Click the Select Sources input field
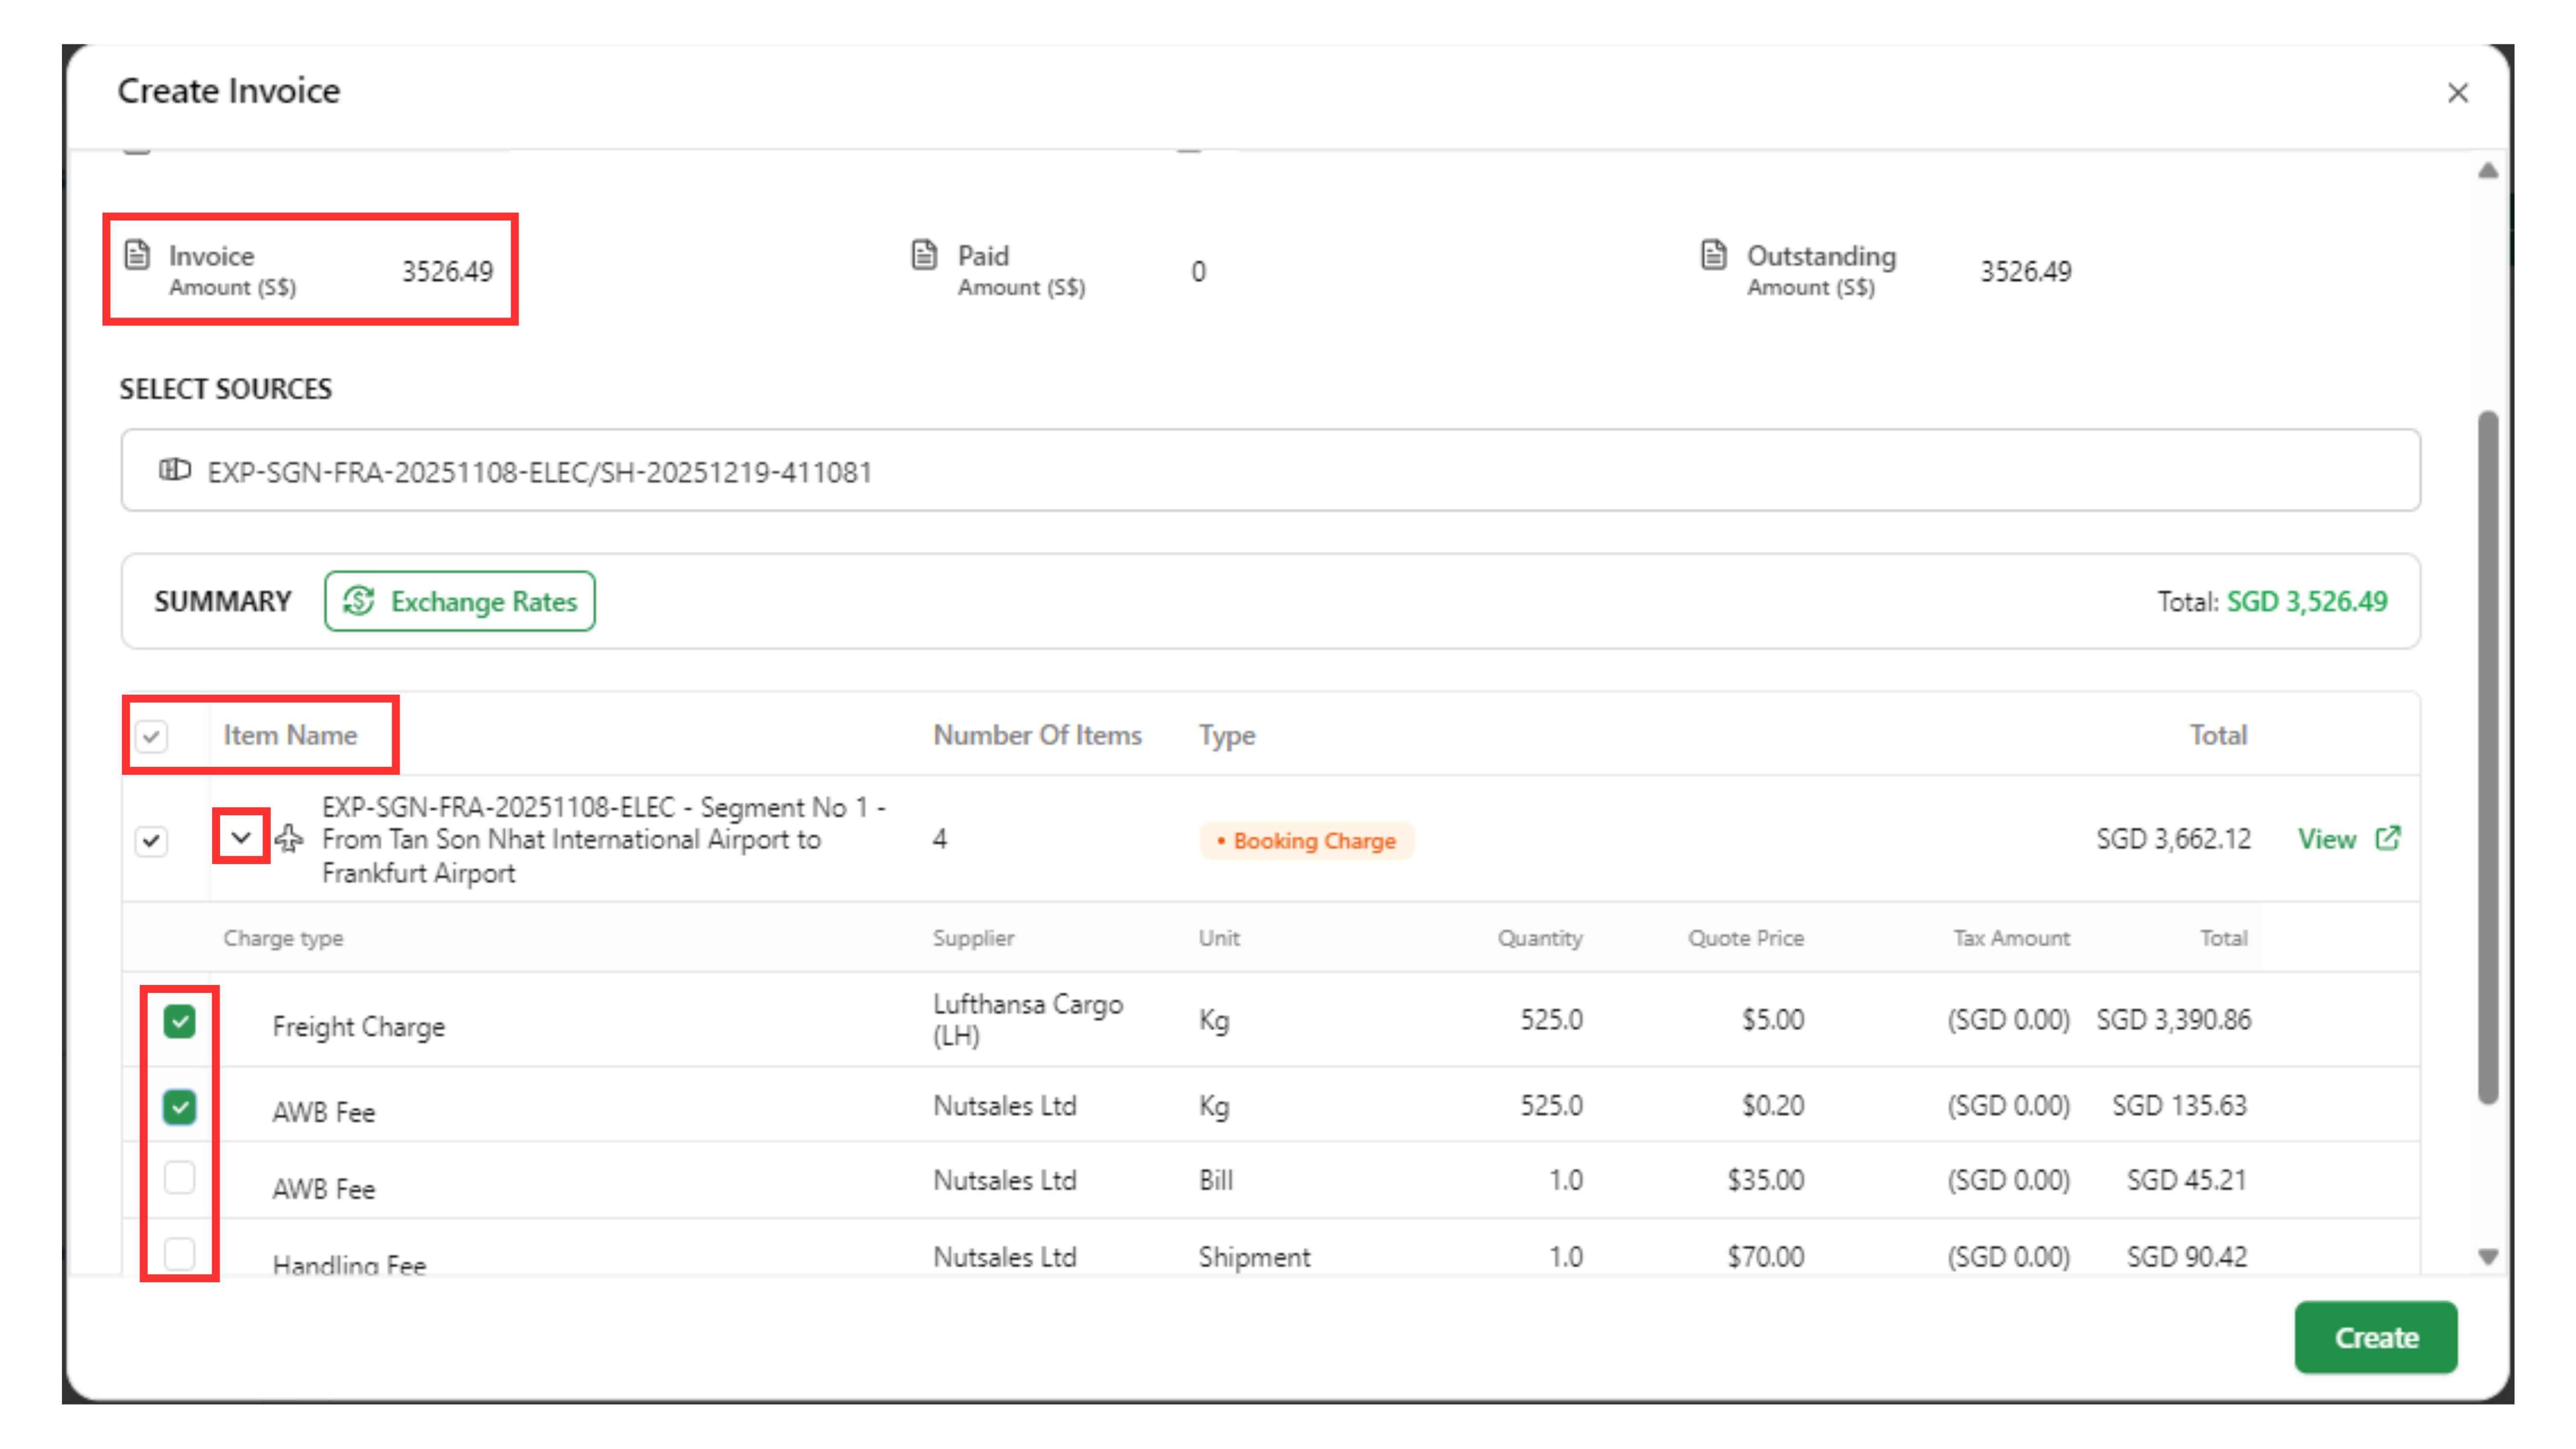2576x1449 pixels. coord(1270,470)
